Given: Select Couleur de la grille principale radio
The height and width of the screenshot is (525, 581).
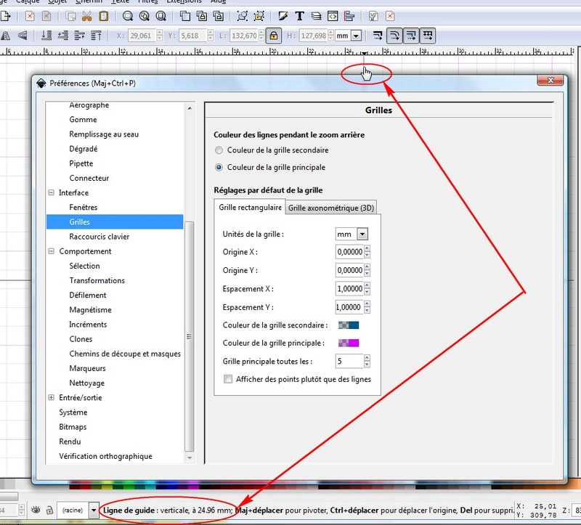Looking at the screenshot, I should tap(219, 168).
